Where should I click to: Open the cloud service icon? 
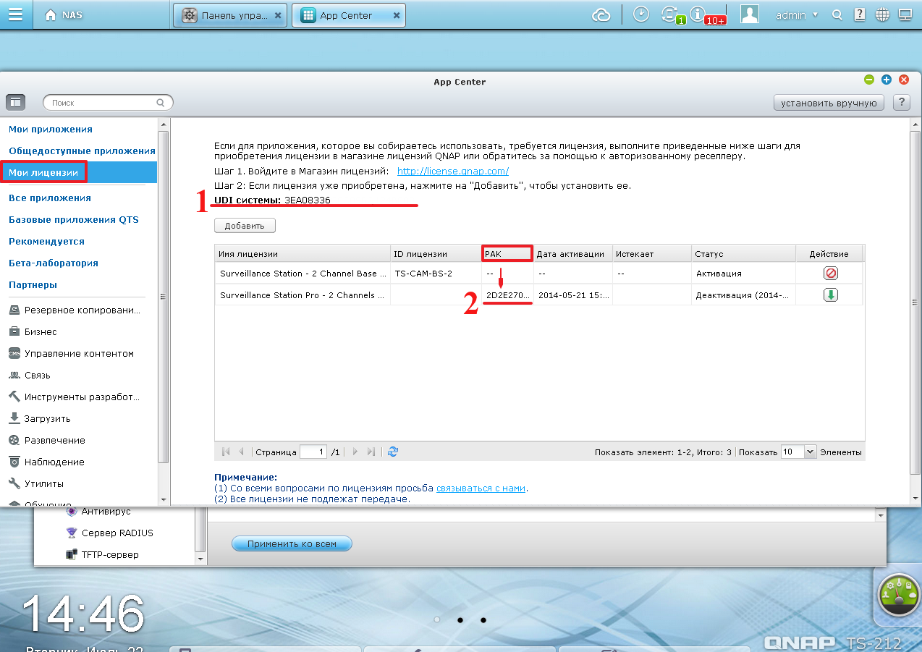[x=601, y=14]
